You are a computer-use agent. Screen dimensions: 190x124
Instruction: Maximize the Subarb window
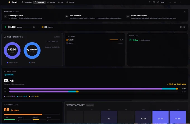(x=175, y=2)
